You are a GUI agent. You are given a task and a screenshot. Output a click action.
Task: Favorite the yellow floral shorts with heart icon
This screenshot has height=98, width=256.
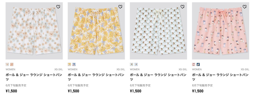point(120,7)
